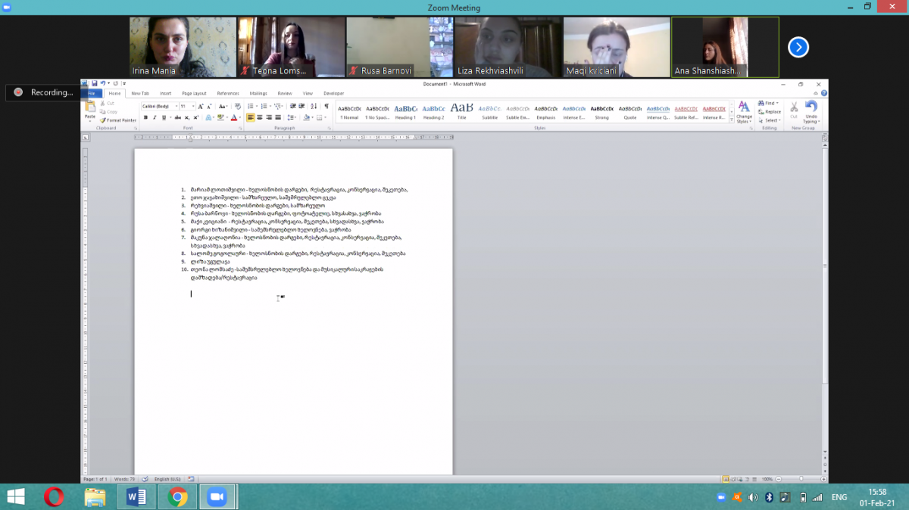Click the Format Painter tool
Screen dimensions: 909x510
point(118,120)
